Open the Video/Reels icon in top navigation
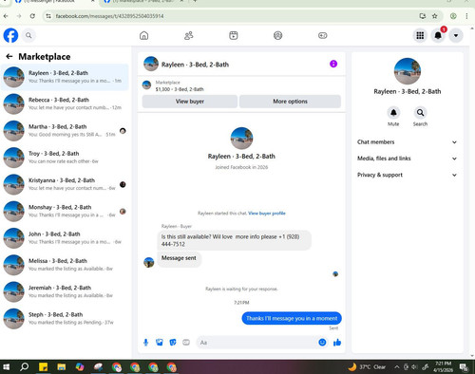The height and width of the screenshot is (374, 475). click(x=234, y=35)
